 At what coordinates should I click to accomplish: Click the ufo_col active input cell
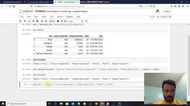coord(88,85)
